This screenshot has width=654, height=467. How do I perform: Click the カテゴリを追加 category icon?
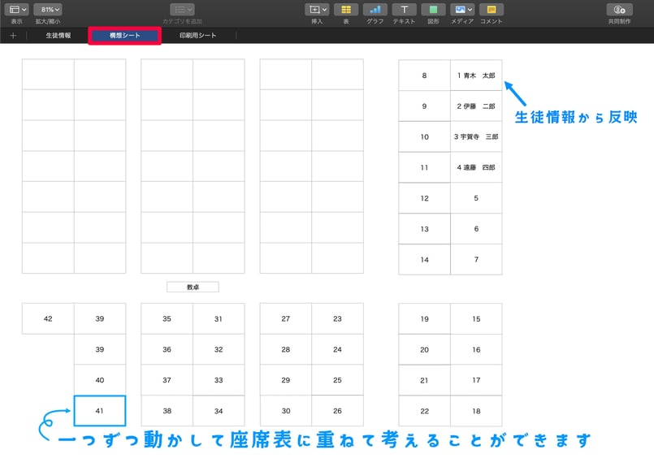click(x=182, y=10)
